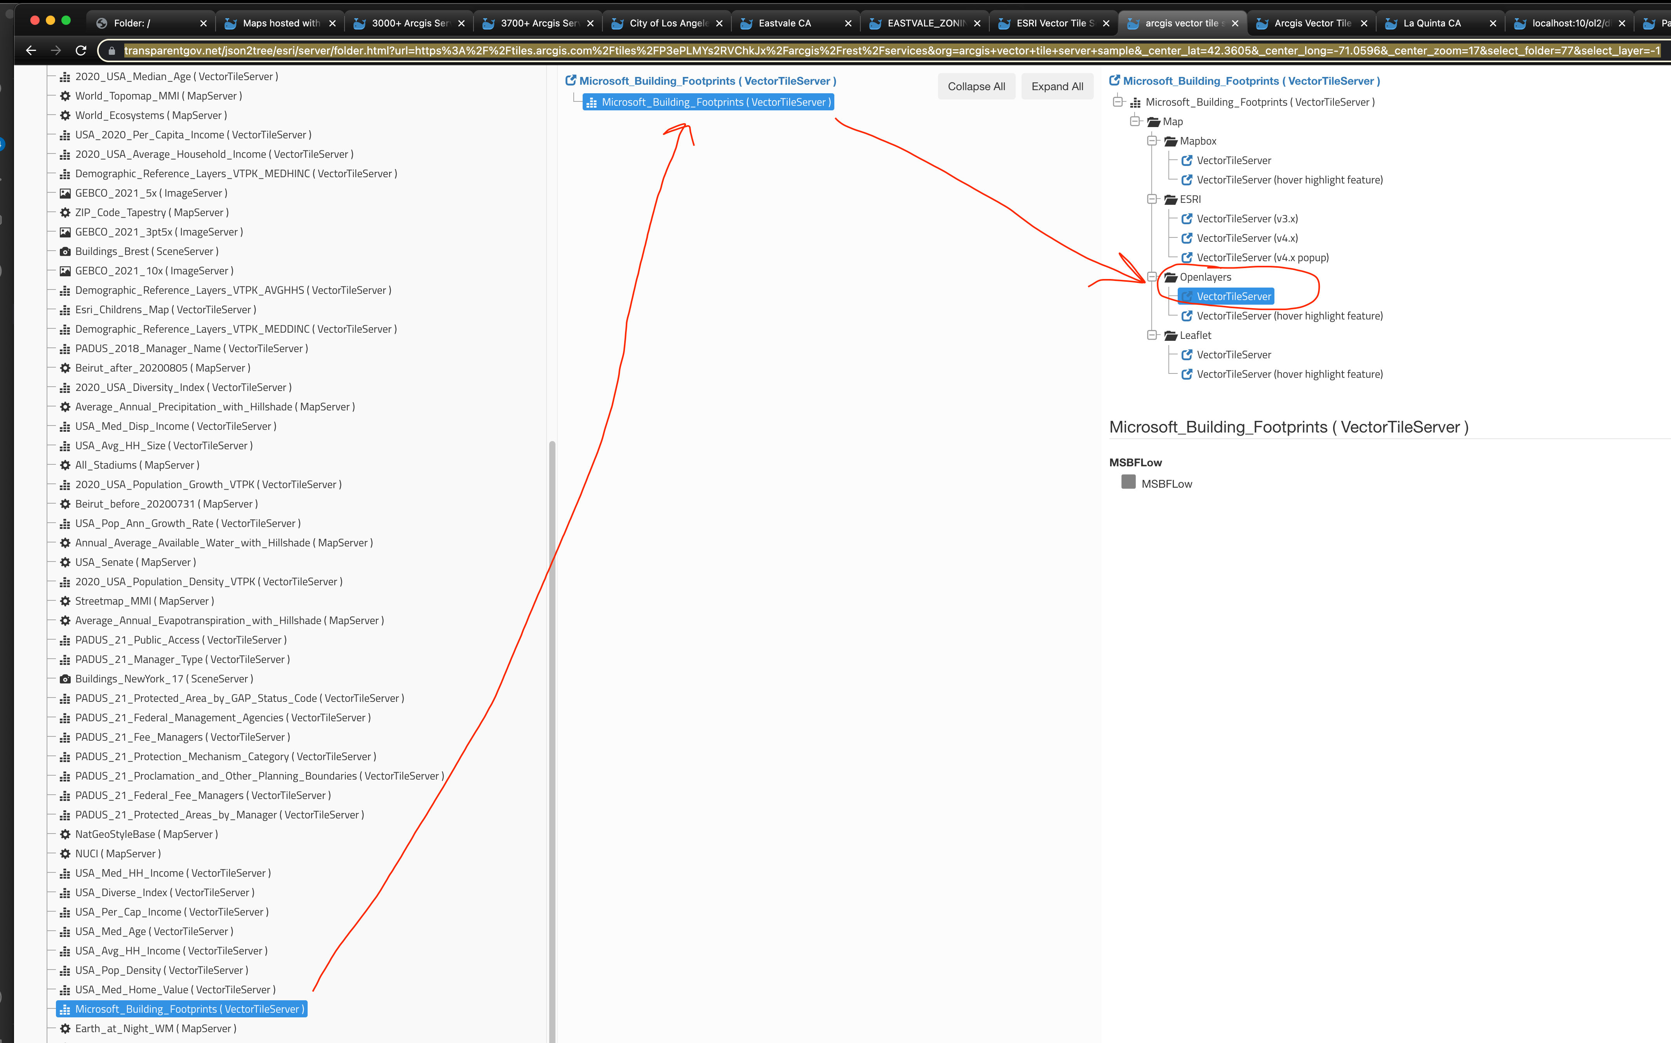This screenshot has height=1043, width=1671.
Task: Click the external-link icon beside Leaflet VectorTileServer
Action: (x=1187, y=354)
